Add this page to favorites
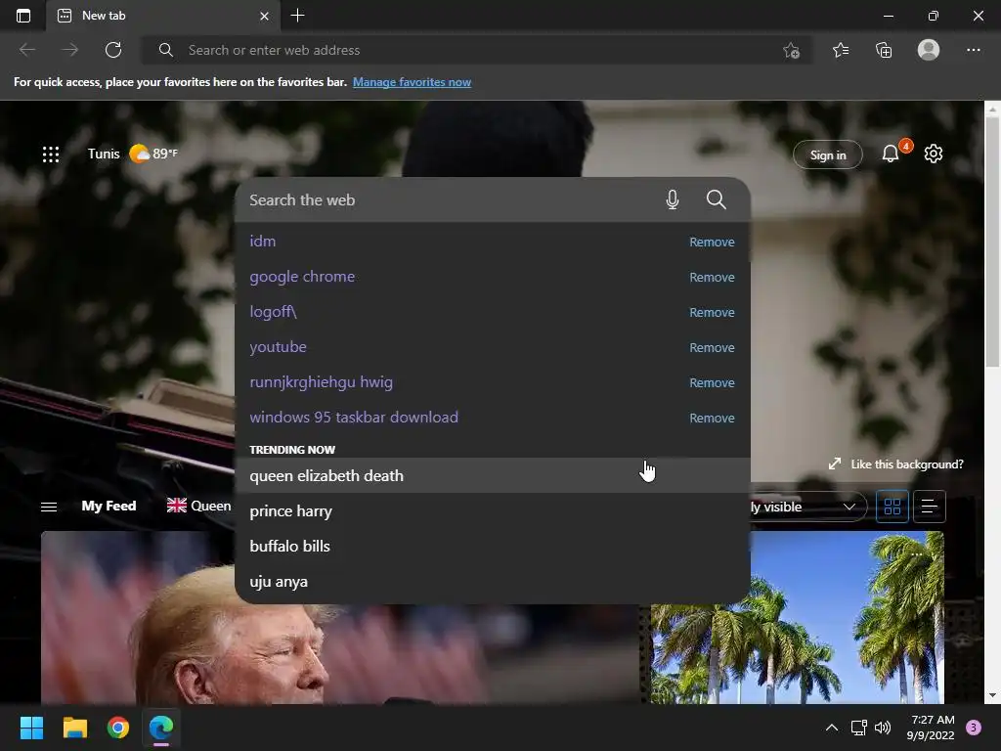The width and height of the screenshot is (1001, 751). 791,50
